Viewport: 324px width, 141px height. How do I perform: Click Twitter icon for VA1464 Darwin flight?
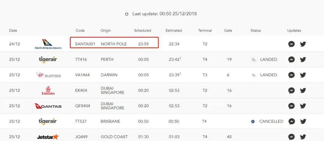[x=303, y=75]
